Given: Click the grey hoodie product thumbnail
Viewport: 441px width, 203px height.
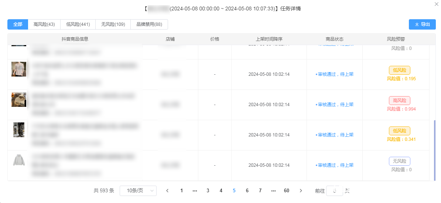Looking at the screenshot, I should [x=19, y=160].
